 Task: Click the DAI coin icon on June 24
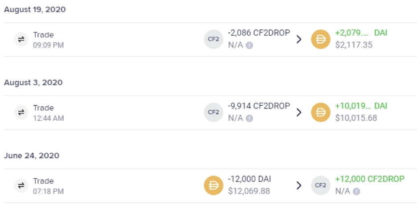[x=213, y=185]
